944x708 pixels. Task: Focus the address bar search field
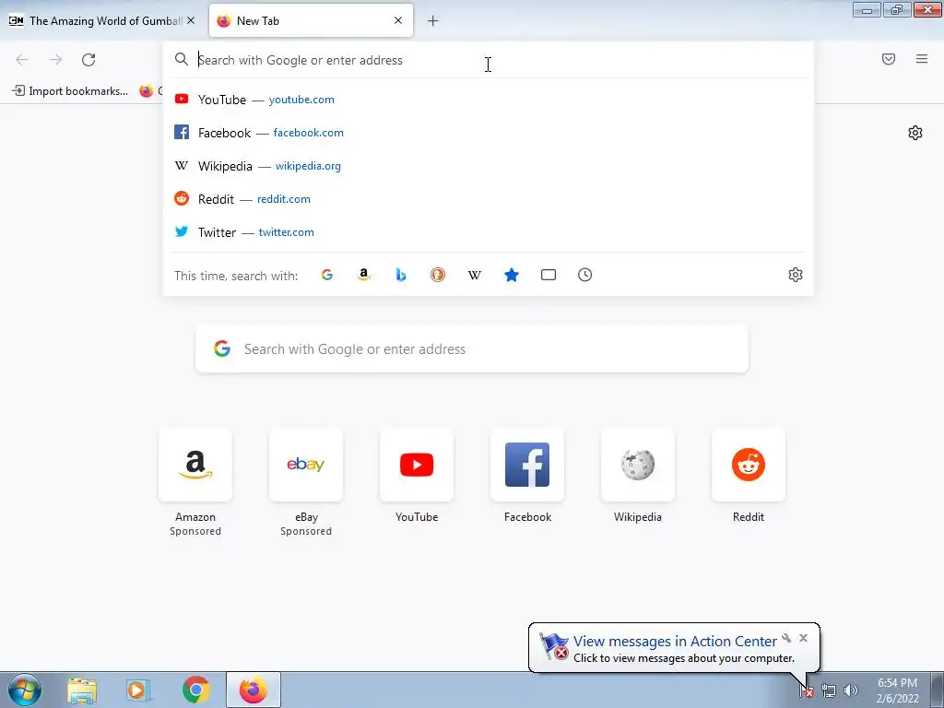pyautogui.click(x=488, y=60)
